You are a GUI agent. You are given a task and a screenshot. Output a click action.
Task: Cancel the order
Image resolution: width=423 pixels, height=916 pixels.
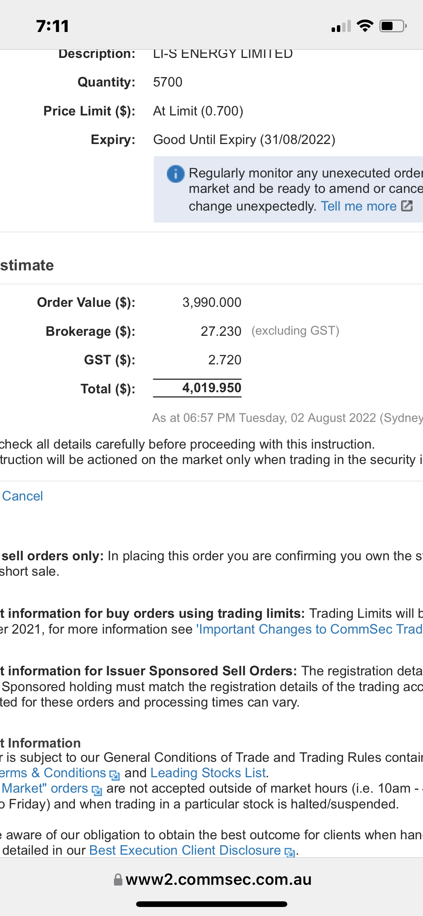click(x=23, y=496)
